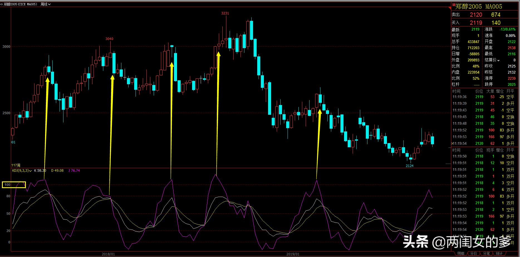
Task: Expand the 结算价 dropdown arrow
Action: [498, 61]
